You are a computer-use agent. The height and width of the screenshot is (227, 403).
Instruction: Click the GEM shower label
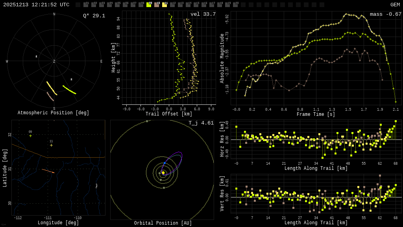point(395,5)
